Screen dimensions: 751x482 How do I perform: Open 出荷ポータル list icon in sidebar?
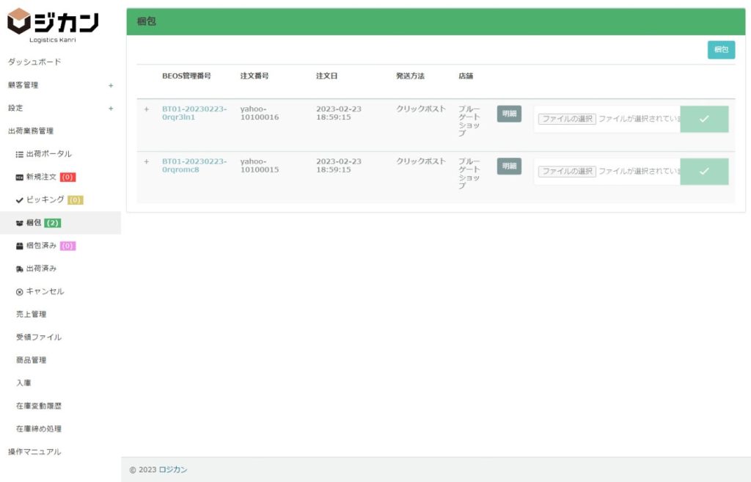20,154
